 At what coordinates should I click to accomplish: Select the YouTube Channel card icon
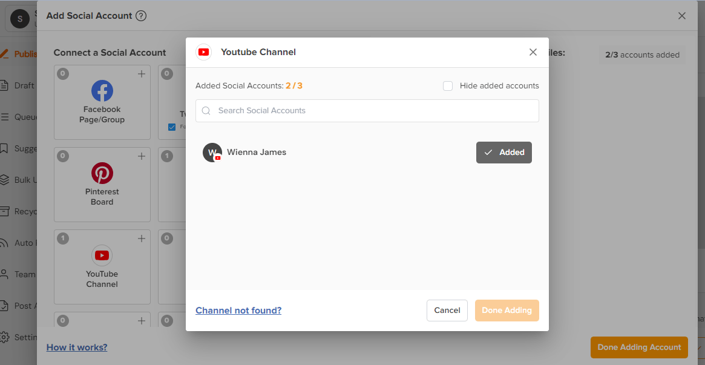(x=102, y=255)
